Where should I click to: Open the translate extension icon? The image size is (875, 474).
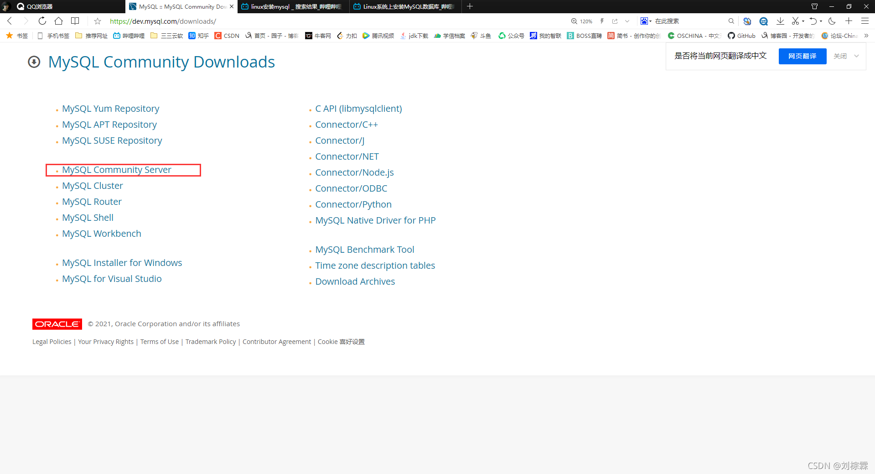[747, 21]
